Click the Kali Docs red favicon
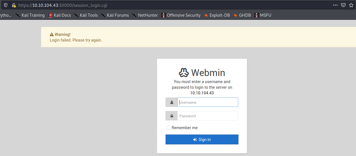The image size is (356, 156). point(51,15)
